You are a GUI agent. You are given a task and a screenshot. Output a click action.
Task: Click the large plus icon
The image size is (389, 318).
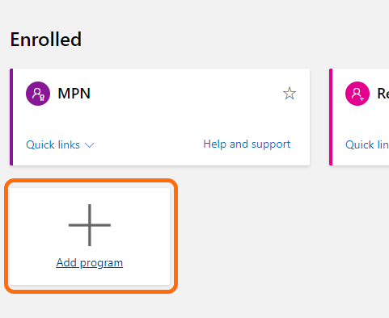[90, 225]
